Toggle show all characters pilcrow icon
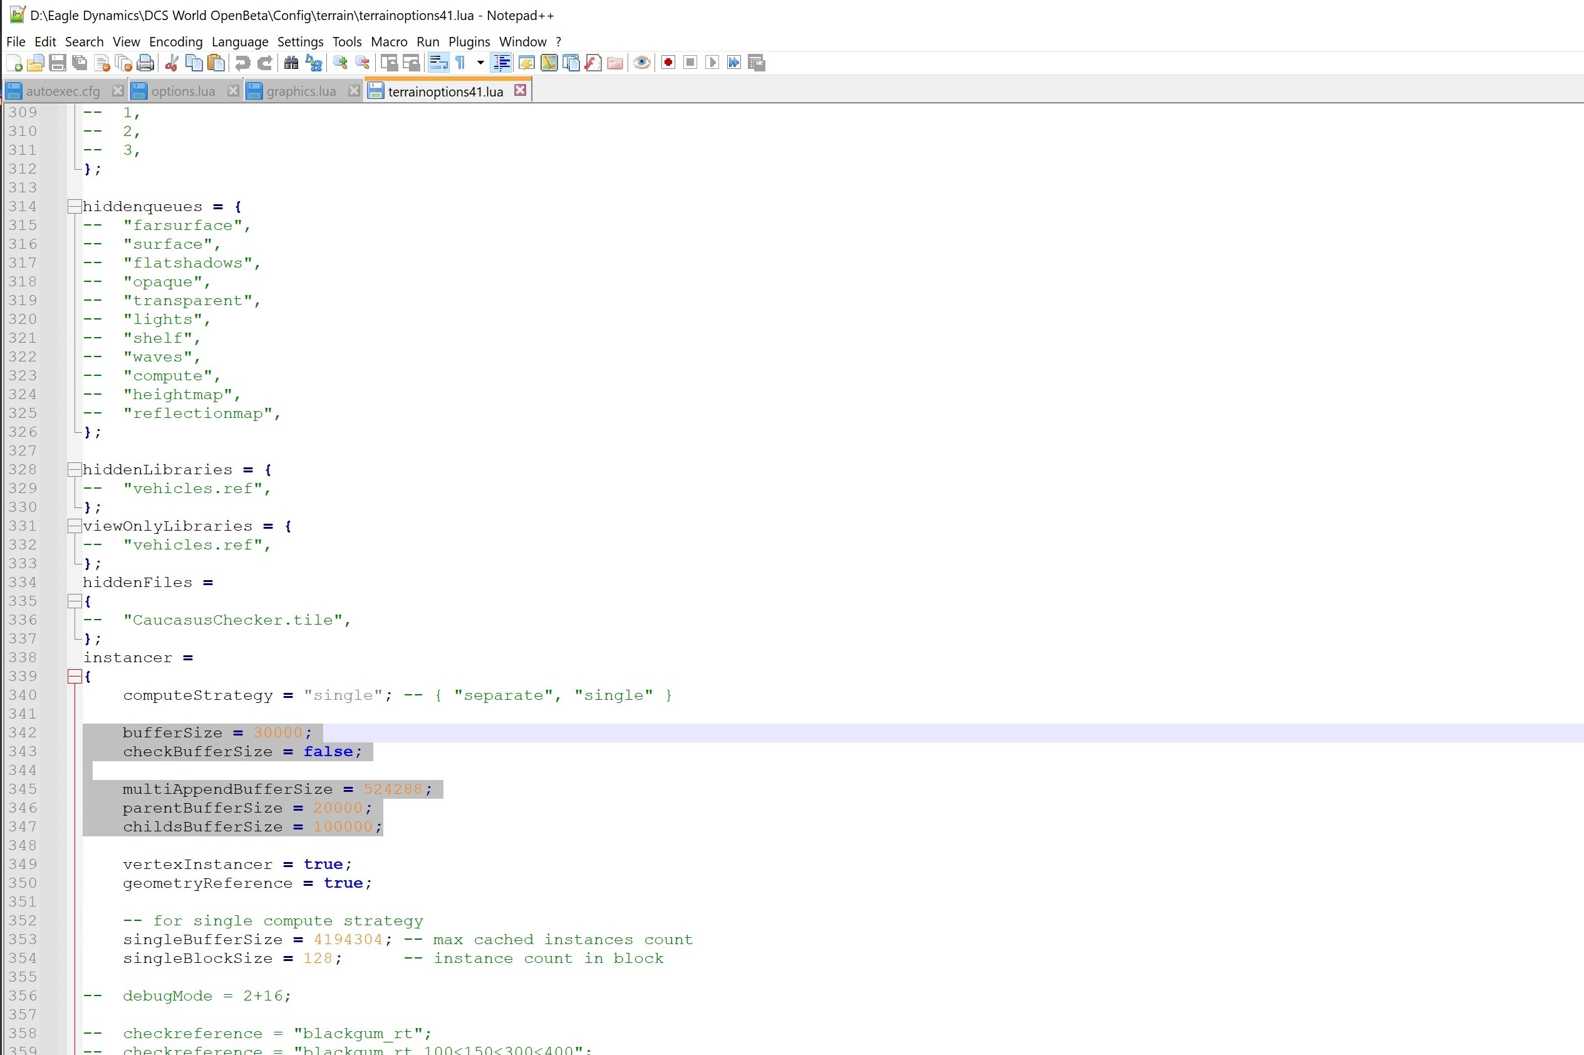Screen dimensions: 1584x1055 (461, 63)
